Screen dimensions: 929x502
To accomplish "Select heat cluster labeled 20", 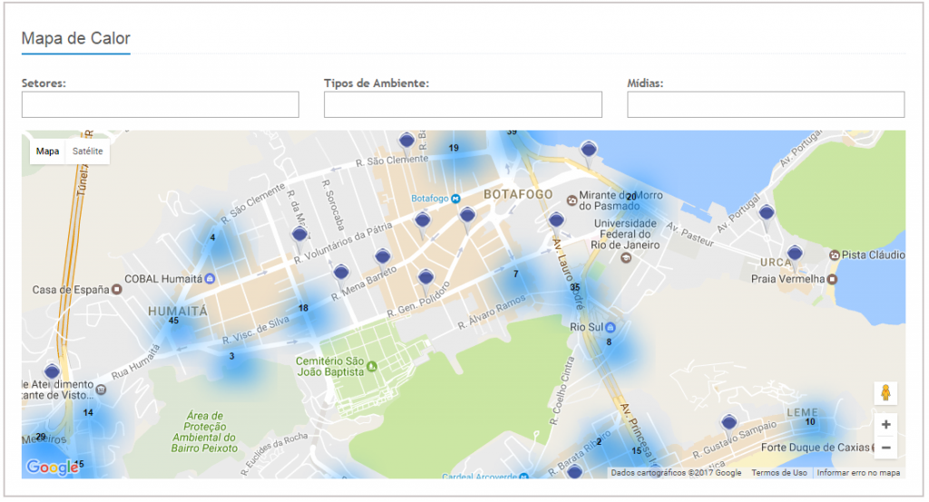I will [x=631, y=197].
